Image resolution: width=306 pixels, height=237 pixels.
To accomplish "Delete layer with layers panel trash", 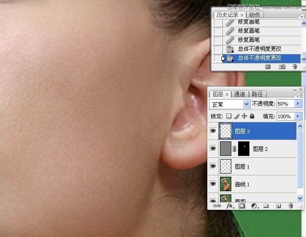I will click(x=291, y=206).
